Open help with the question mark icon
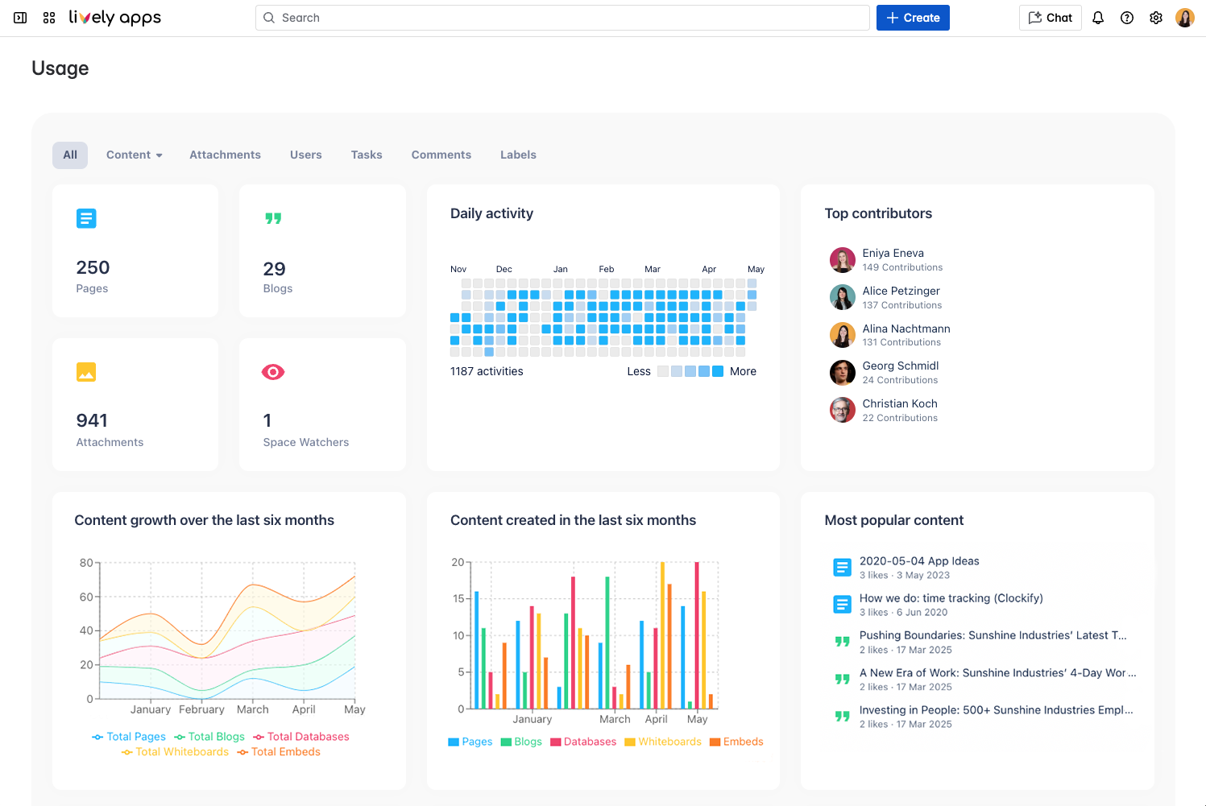Image resolution: width=1206 pixels, height=806 pixels. [1126, 17]
